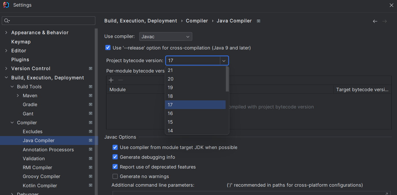Open RMI Compiler settings page
The width and height of the screenshot is (397, 195).
[37, 167]
